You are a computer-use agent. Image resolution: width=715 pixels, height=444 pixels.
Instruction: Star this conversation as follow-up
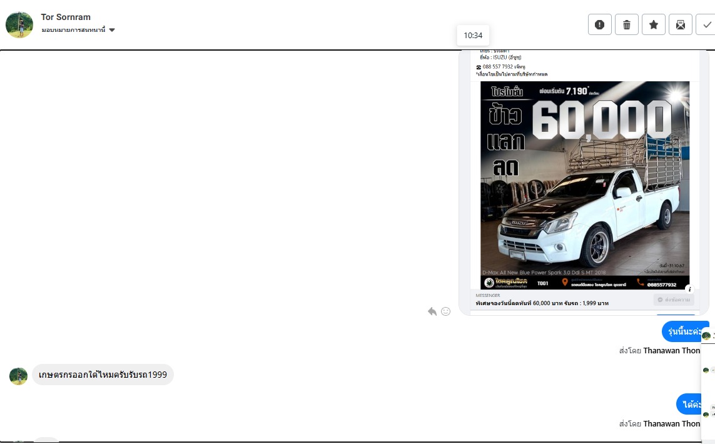click(653, 24)
